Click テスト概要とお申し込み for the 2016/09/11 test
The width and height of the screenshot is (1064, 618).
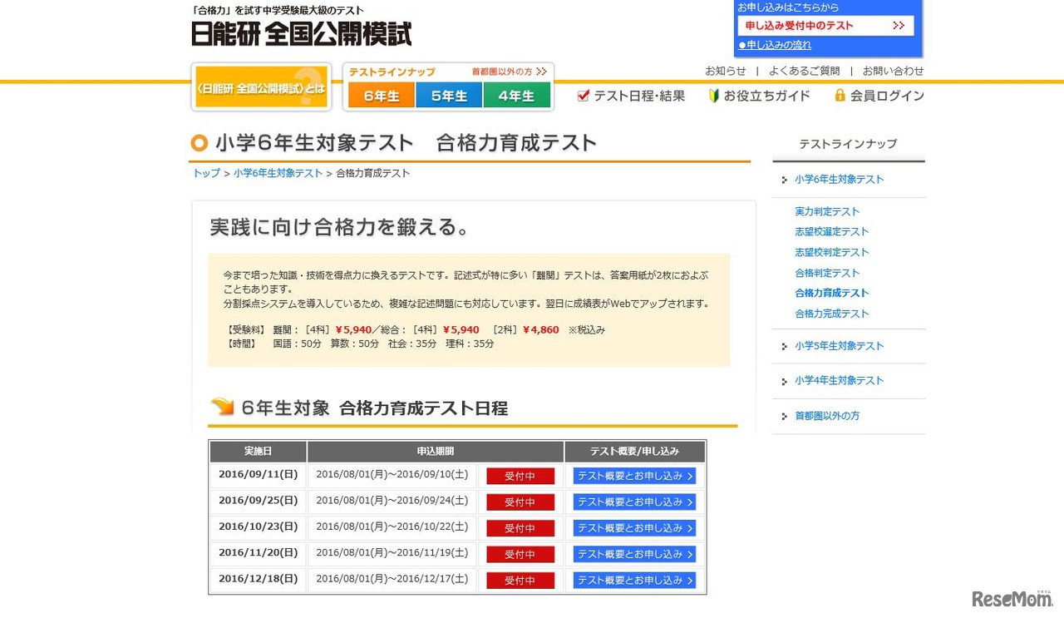click(633, 476)
